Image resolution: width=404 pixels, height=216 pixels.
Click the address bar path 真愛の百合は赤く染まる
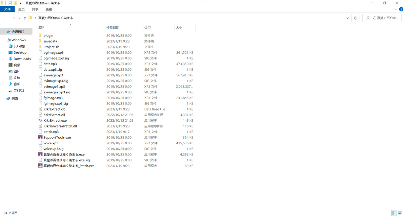click(x=55, y=18)
